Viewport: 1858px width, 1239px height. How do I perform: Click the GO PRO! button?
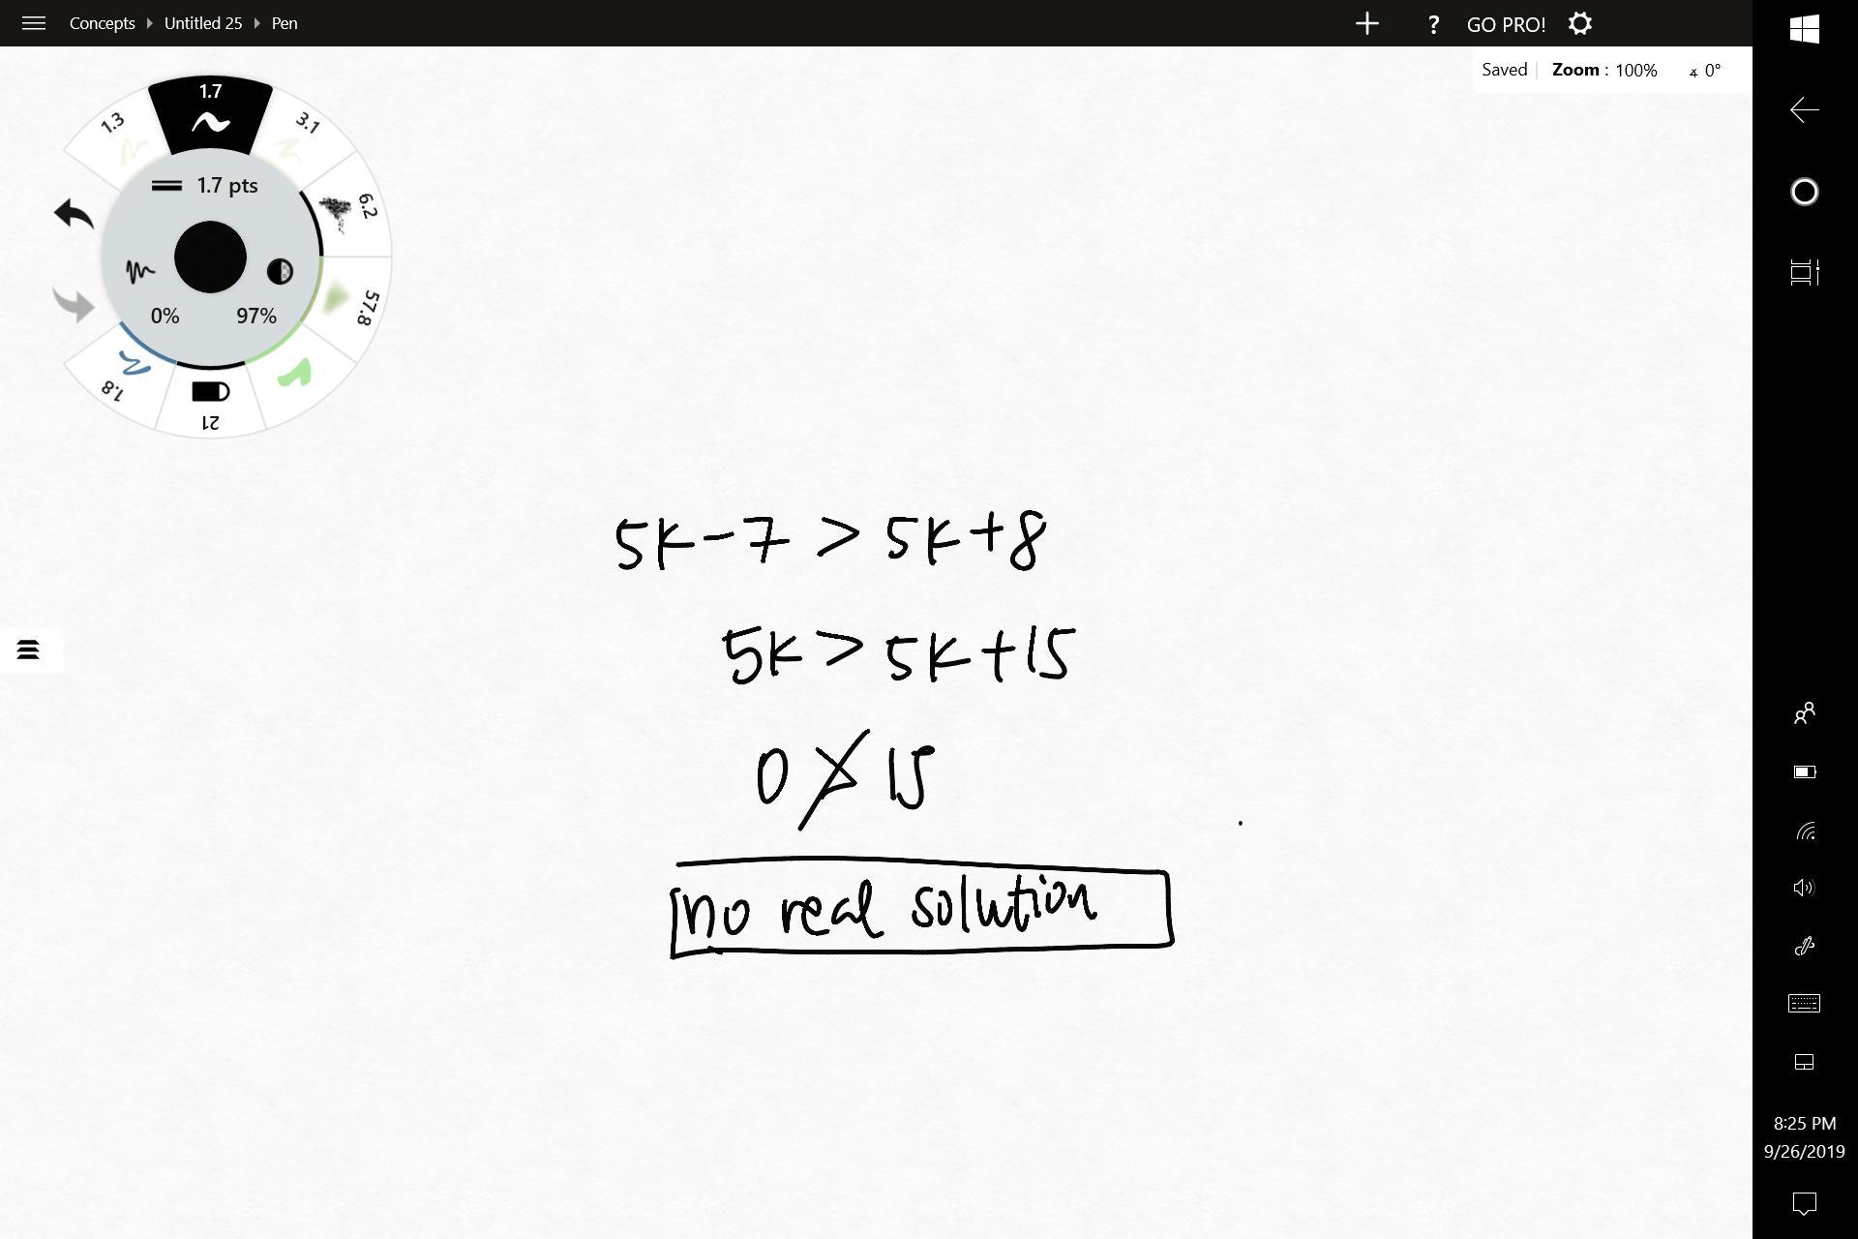tap(1505, 25)
